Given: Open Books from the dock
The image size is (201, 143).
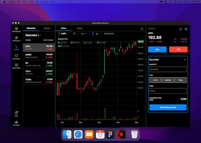Looking at the screenshot, I should click(x=89, y=134).
